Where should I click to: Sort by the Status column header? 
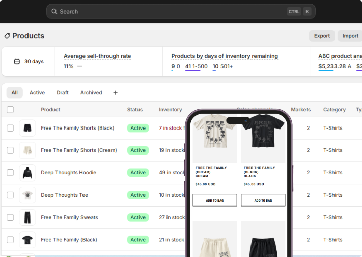click(x=135, y=110)
